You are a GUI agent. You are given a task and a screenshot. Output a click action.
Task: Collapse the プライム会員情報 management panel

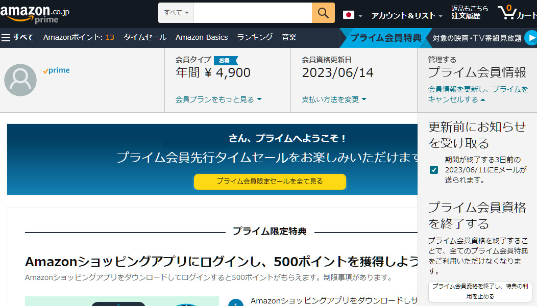pos(478,94)
